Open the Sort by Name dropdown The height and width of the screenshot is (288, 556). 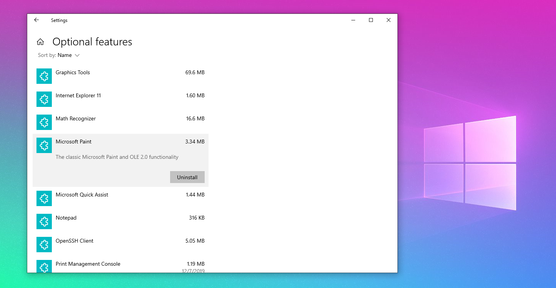pyautogui.click(x=59, y=55)
